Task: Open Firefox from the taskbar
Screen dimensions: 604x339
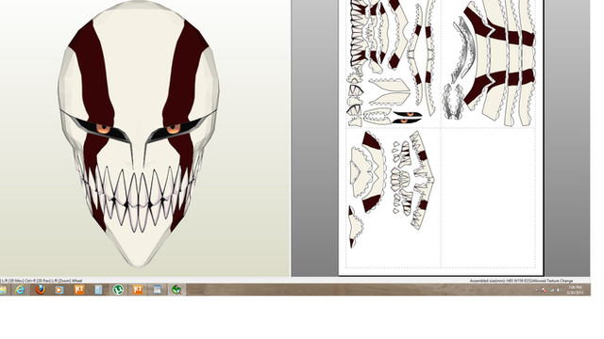Action: (x=40, y=290)
